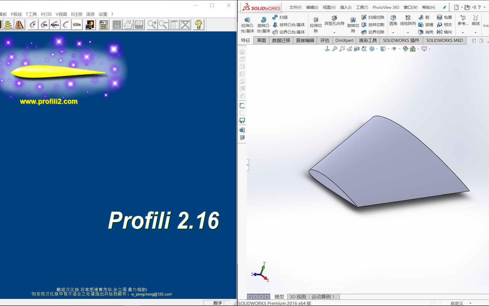The height and width of the screenshot is (306, 489).
Task: Switch to the DimXpert tab
Action: coord(344,40)
